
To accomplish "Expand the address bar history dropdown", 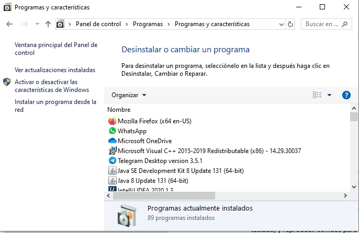I will [282, 24].
